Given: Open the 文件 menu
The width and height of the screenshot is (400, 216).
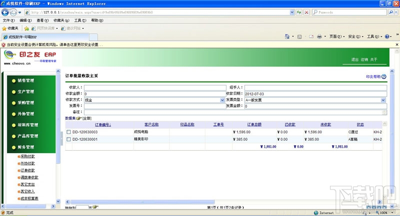Looking at the screenshot, I should [8, 20].
